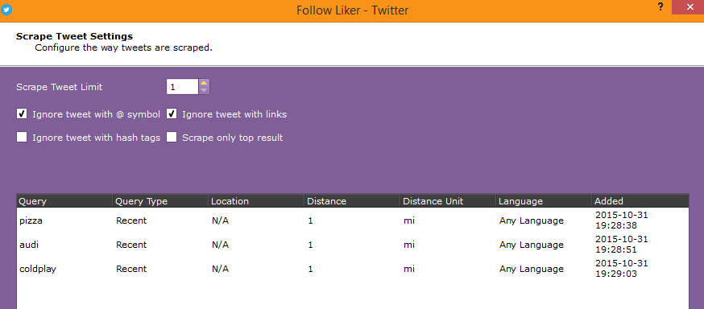Click mi unit in coldplay row

pos(408,269)
